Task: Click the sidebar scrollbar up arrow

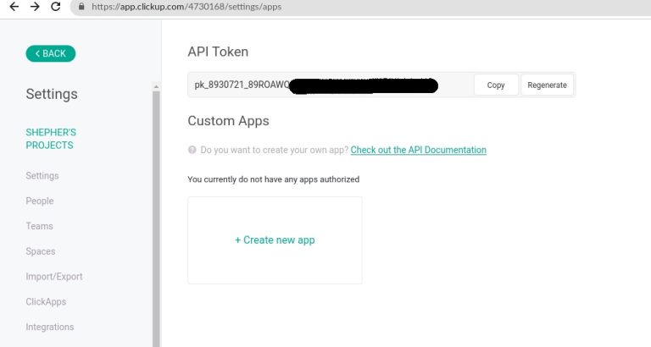Action: (156, 85)
